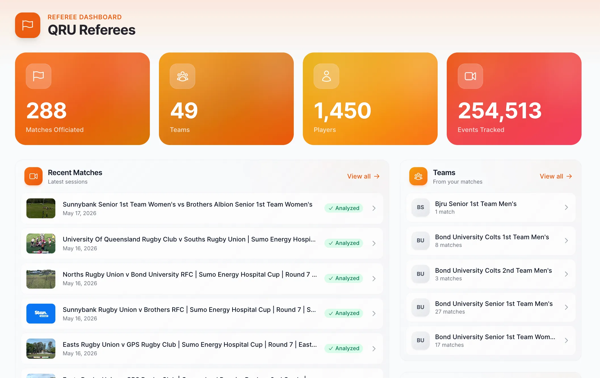Click the REFEREE DASHBOARD label
600x378 pixels.
(85, 17)
